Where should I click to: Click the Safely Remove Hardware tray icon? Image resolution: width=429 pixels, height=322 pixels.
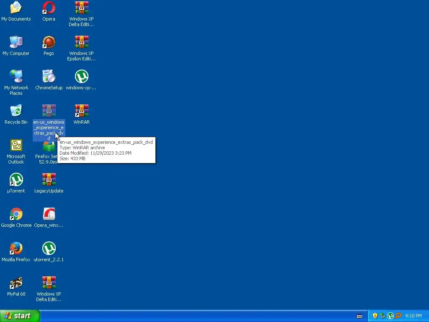pos(382,316)
